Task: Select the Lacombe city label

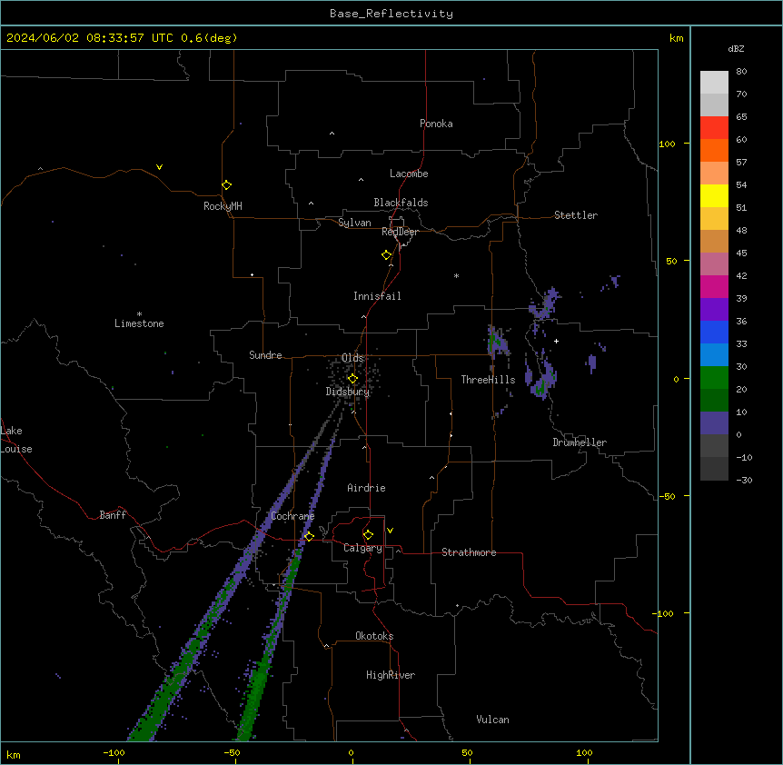Action: click(409, 174)
